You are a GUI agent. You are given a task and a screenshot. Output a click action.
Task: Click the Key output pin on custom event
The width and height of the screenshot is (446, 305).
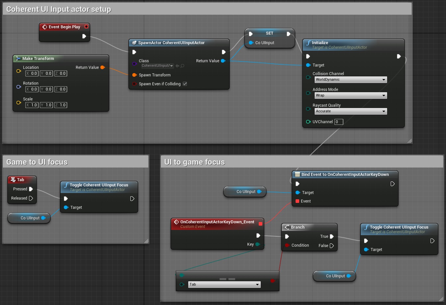pos(258,244)
